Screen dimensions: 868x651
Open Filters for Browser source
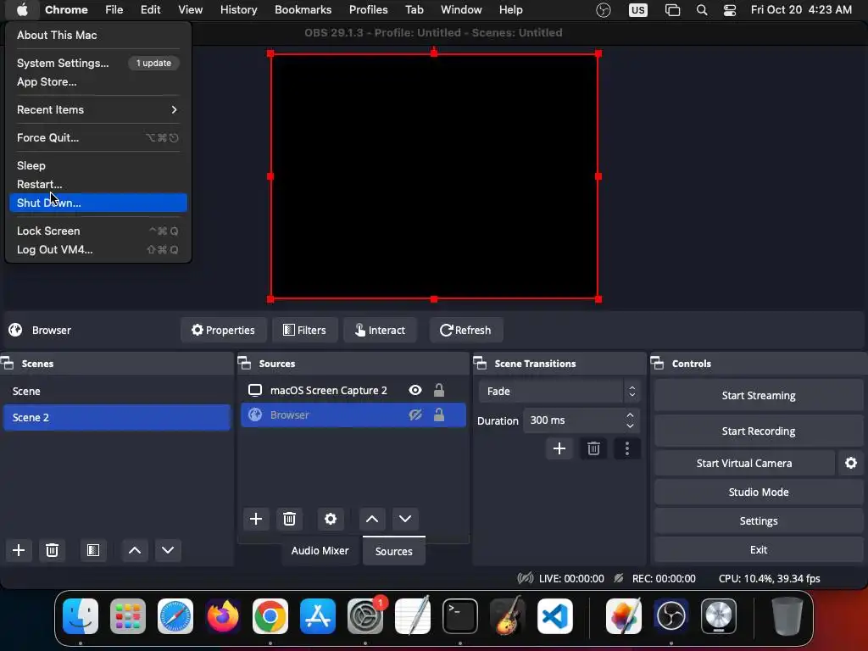(304, 330)
